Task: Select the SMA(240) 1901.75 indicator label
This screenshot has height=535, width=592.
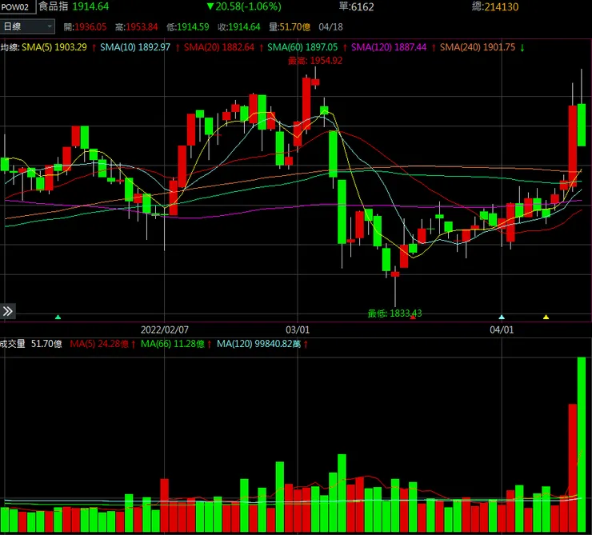Action: point(478,47)
